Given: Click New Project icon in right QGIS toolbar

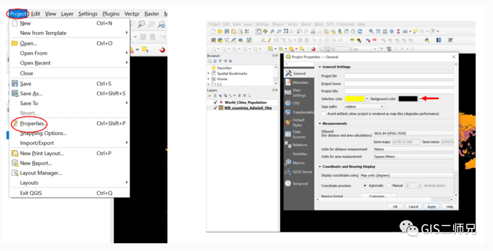Looking at the screenshot, I should [x=213, y=31].
